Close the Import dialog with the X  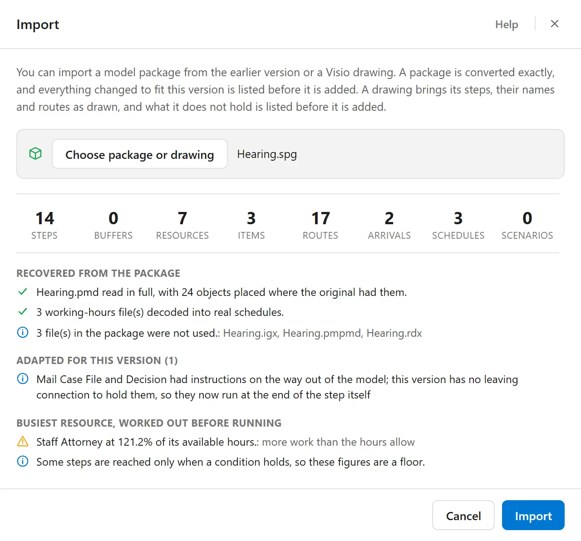click(555, 24)
